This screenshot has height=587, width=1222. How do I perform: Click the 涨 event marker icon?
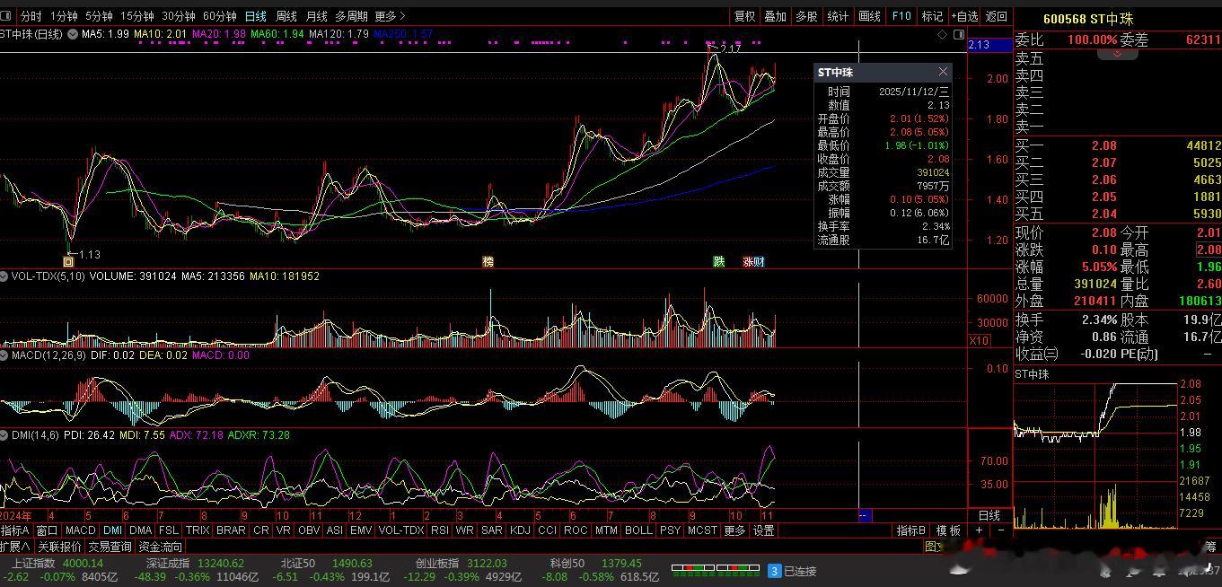click(x=748, y=262)
